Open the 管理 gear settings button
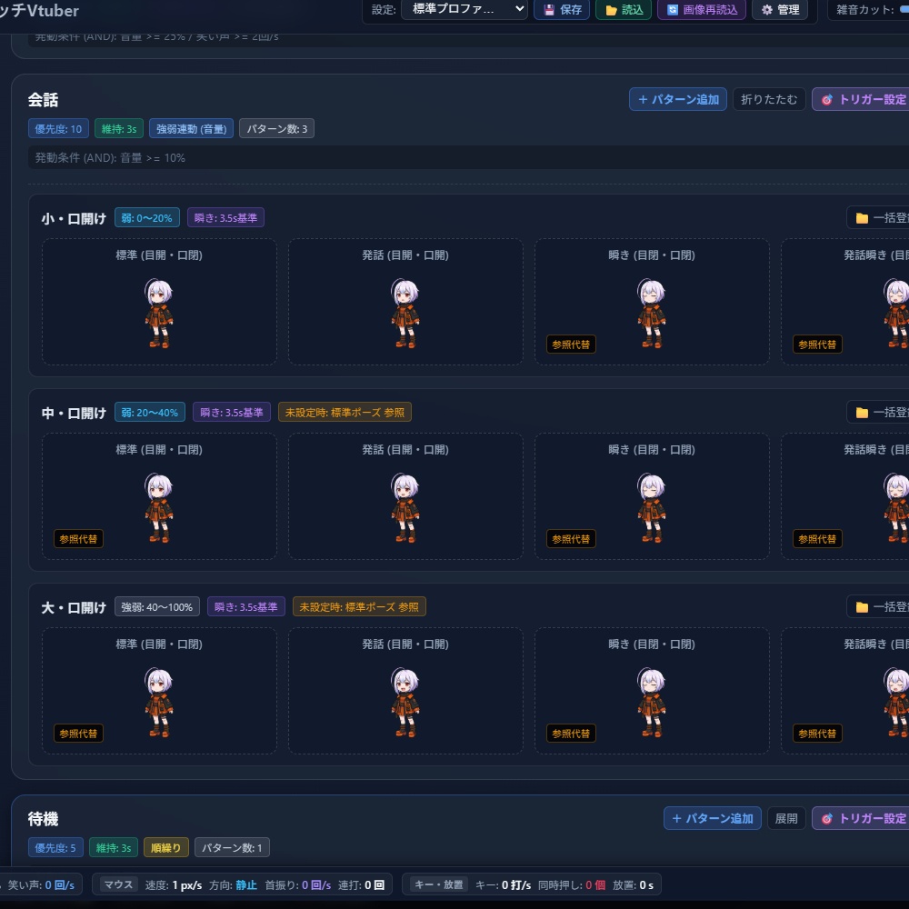Viewport: 909px width, 909px height. [x=780, y=10]
